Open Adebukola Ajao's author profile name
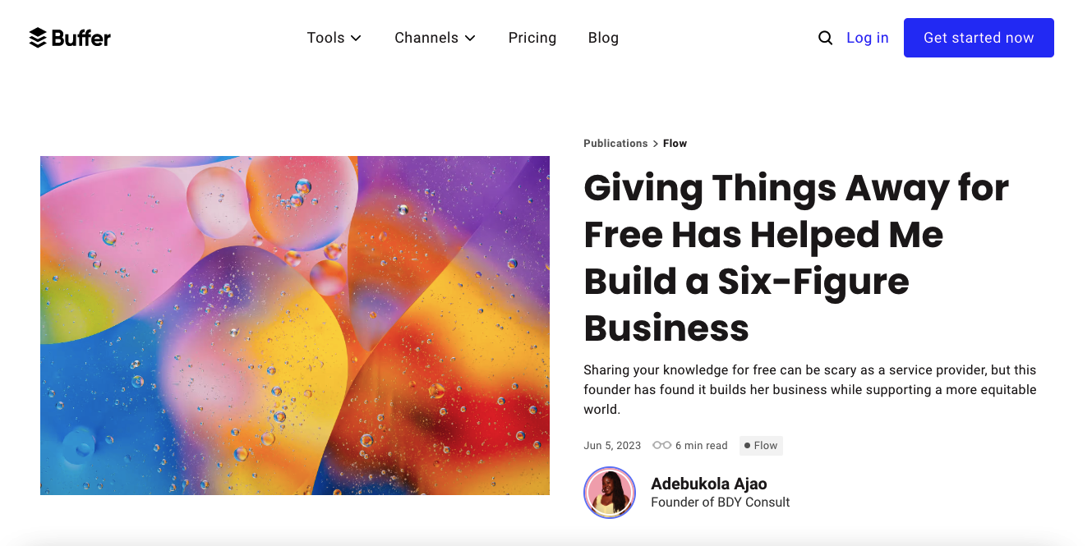Screen dimensions: 1092x546 pos(708,484)
